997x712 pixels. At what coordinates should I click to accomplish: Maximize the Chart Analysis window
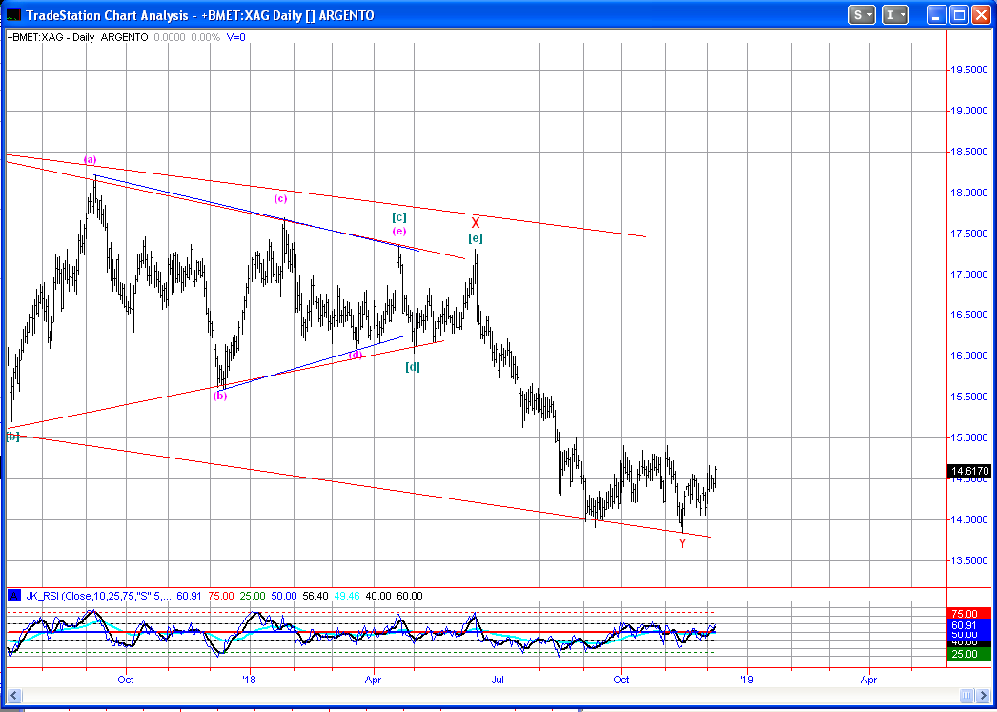[959, 15]
